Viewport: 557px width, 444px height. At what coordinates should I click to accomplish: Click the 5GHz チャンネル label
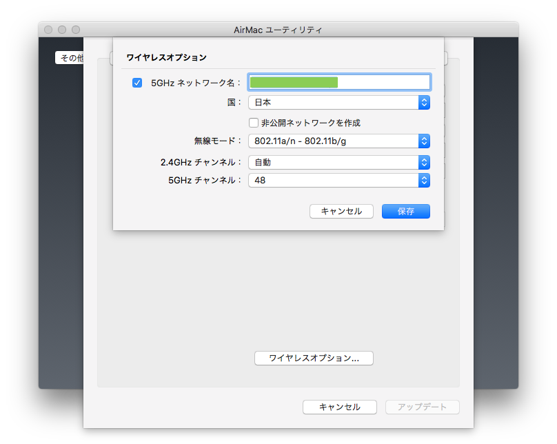tap(205, 181)
